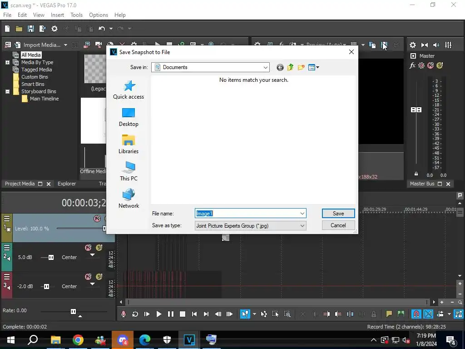
Task: Click Save button in Save Snapshot dialog
Action: pyautogui.click(x=338, y=214)
